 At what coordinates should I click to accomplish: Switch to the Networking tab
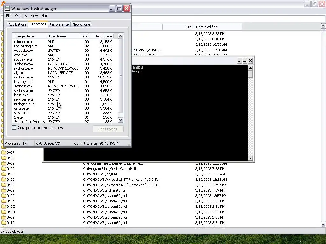tap(81, 24)
